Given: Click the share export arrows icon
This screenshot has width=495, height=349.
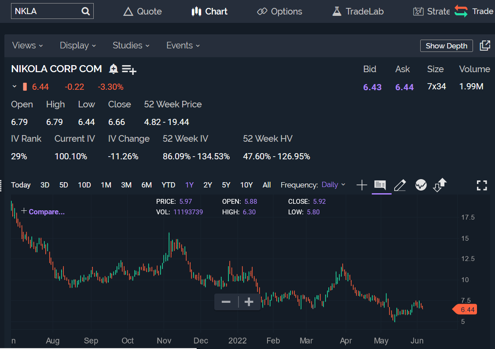Looking at the screenshot, I should (x=440, y=185).
